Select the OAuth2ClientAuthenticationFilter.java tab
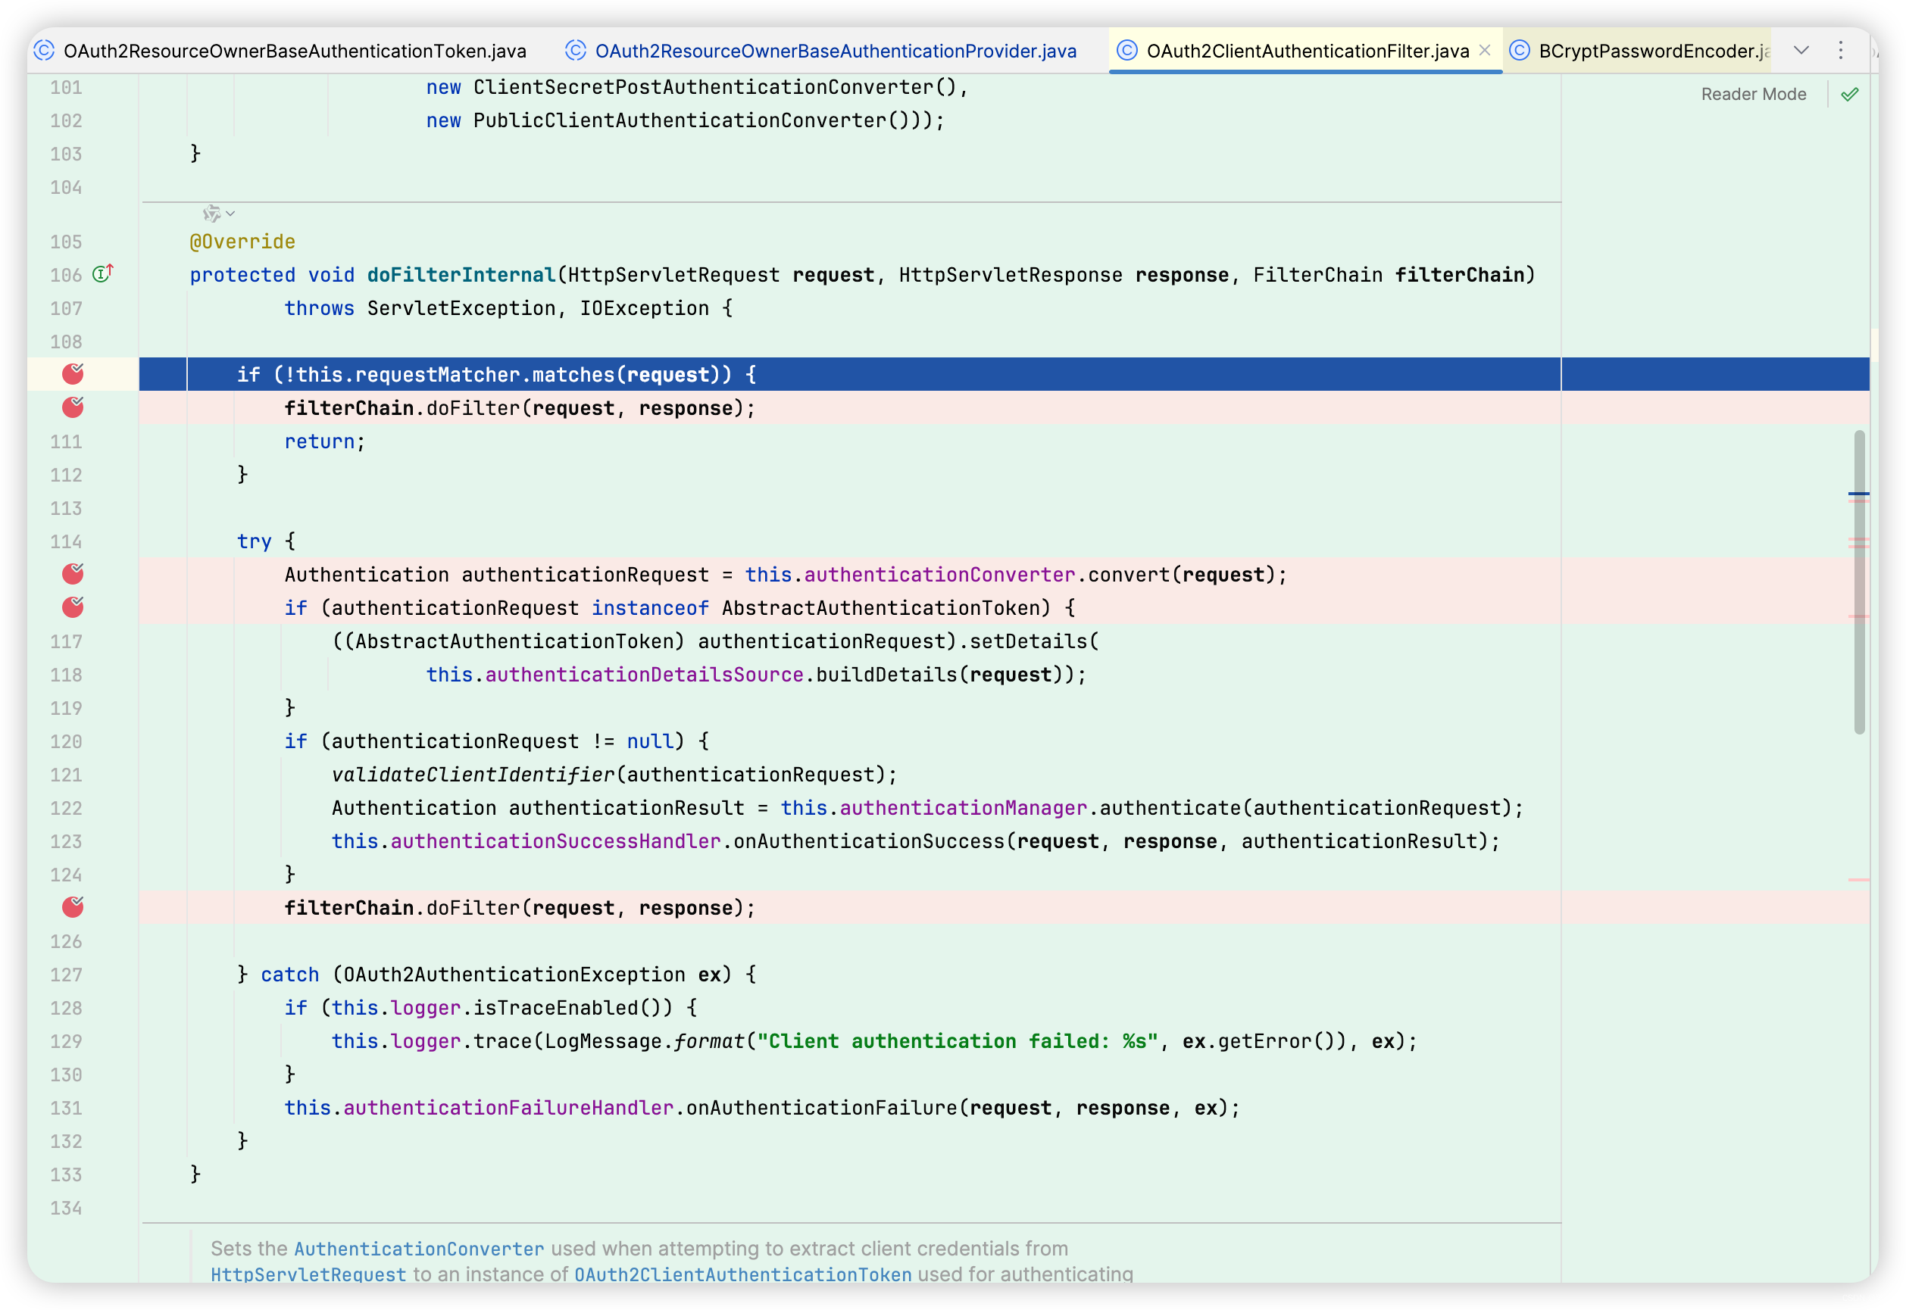The image size is (1906, 1310). tap(1308, 51)
